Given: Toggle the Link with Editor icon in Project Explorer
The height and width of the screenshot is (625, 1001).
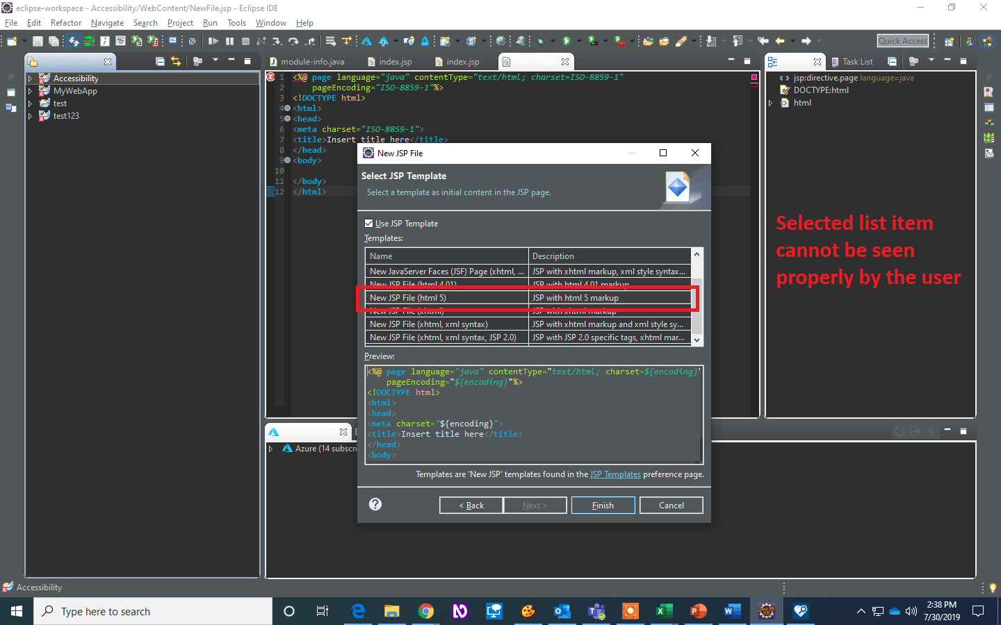Looking at the screenshot, I should (176, 61).
